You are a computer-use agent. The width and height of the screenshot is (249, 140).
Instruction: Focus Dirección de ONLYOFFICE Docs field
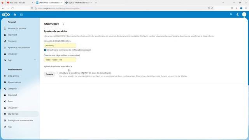(x=60, y=45)
